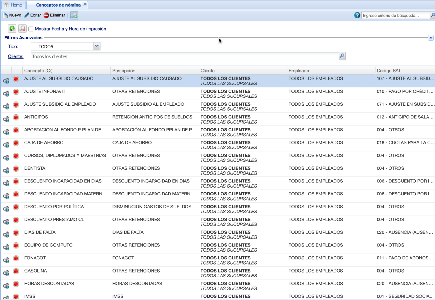Click the search criteria input field
435x300 pixels.
click(x=395, y=16)
